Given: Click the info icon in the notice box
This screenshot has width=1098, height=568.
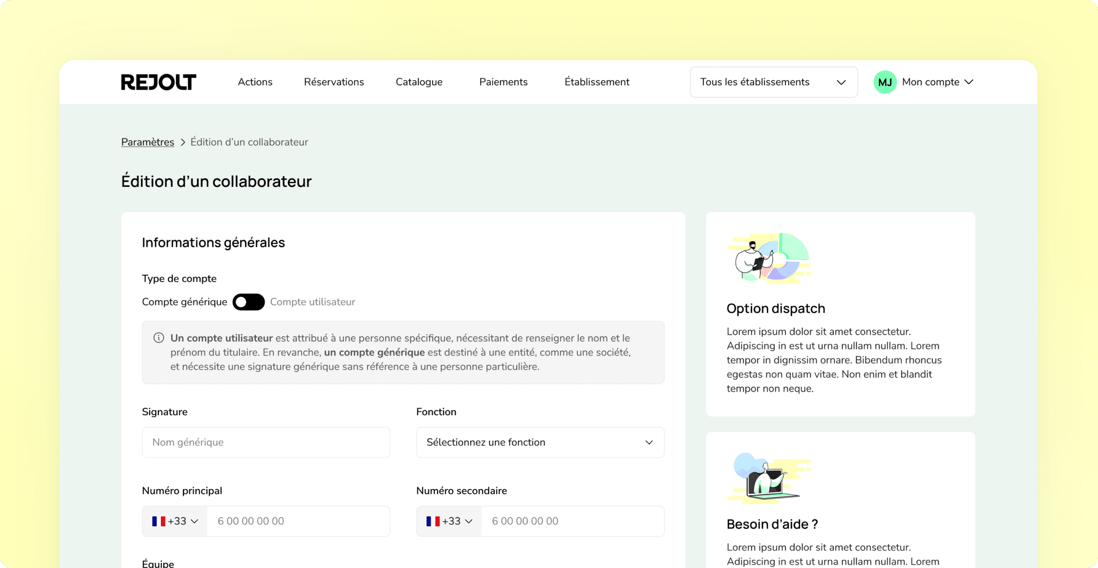Looking at the screenshot, I should [x=159, y=337].
